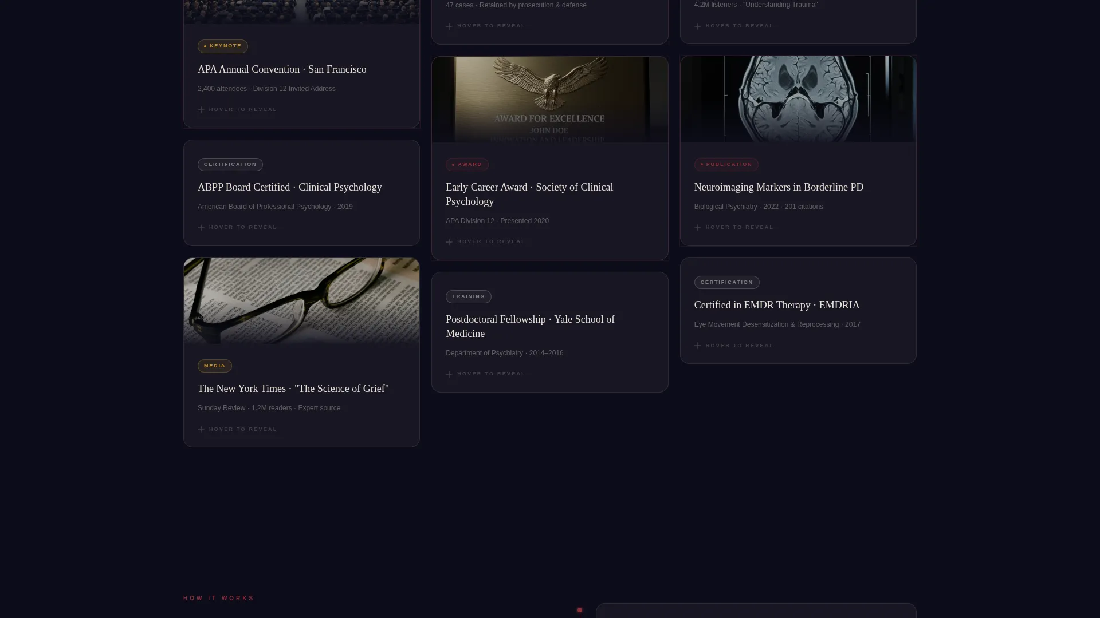
Task: Open the glasses on newspaper image
Action: coord(302,301)
